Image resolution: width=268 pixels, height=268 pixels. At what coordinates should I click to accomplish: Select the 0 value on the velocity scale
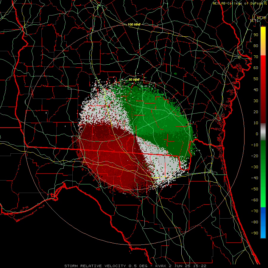tap(257, 134)
